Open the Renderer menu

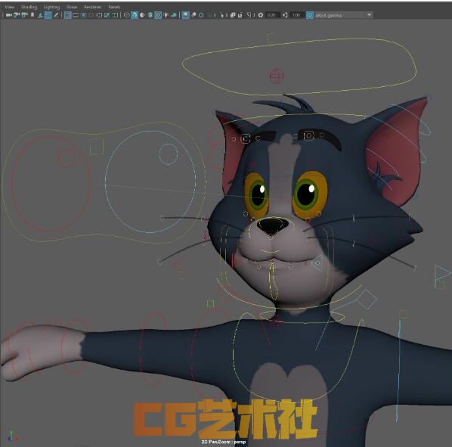point(92,7)
